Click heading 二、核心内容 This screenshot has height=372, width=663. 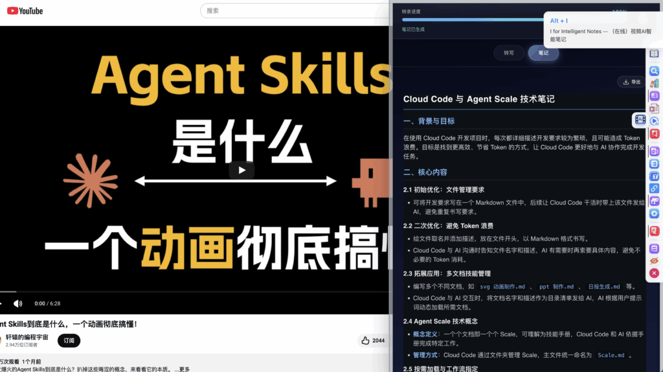coord(425,172)
